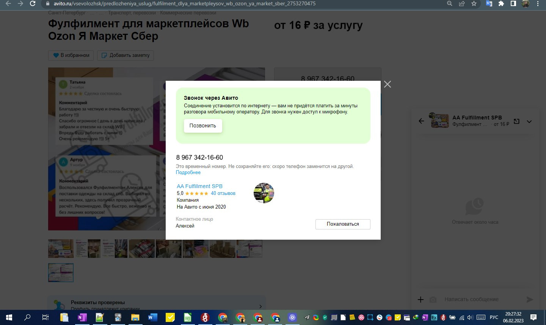Click the send message arrow icon
546x325 pixels.
pyautogui.click(x=530, y=300)
